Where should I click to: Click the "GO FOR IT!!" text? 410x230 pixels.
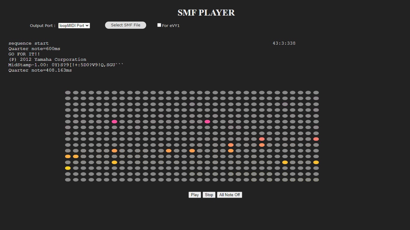[x=24, y=54]
